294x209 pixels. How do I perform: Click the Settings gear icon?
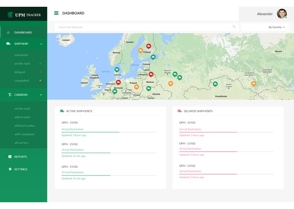[x=10, y=169]
